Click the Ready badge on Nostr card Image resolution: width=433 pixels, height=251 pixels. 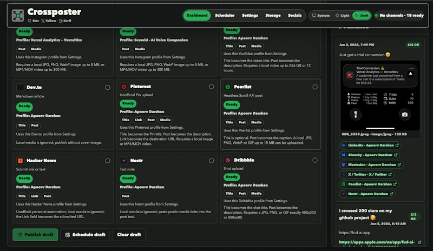[128, 179]
